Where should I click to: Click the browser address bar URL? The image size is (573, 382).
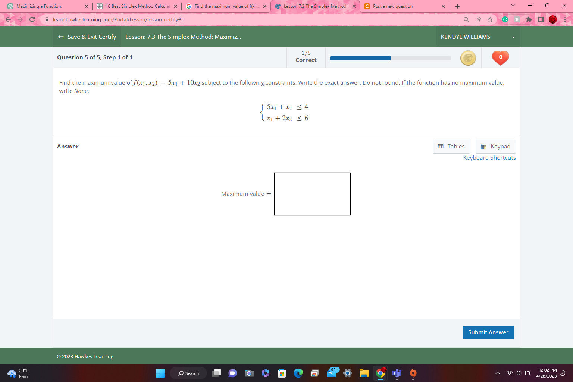coord(118,19)
